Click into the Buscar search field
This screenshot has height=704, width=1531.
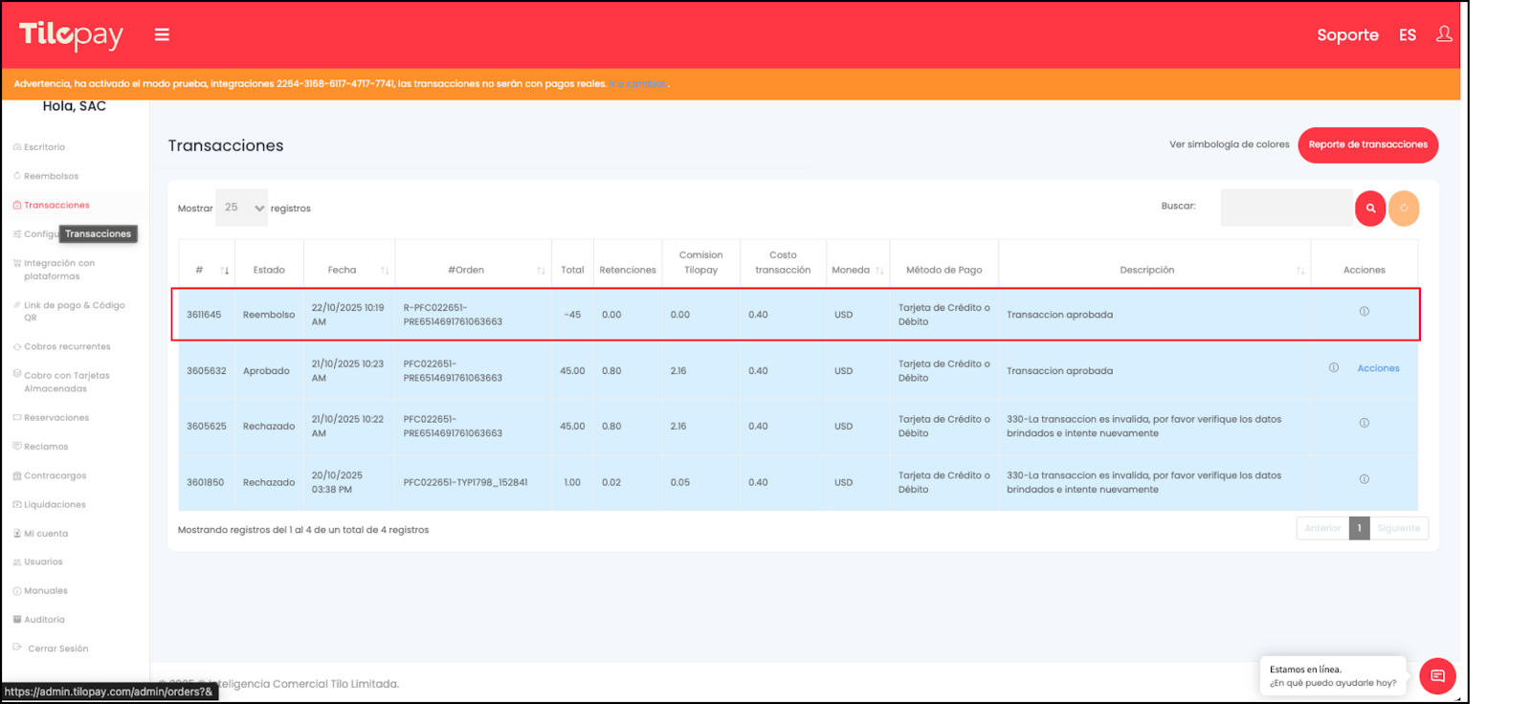pyautogui.click(x=1286, y=208)
